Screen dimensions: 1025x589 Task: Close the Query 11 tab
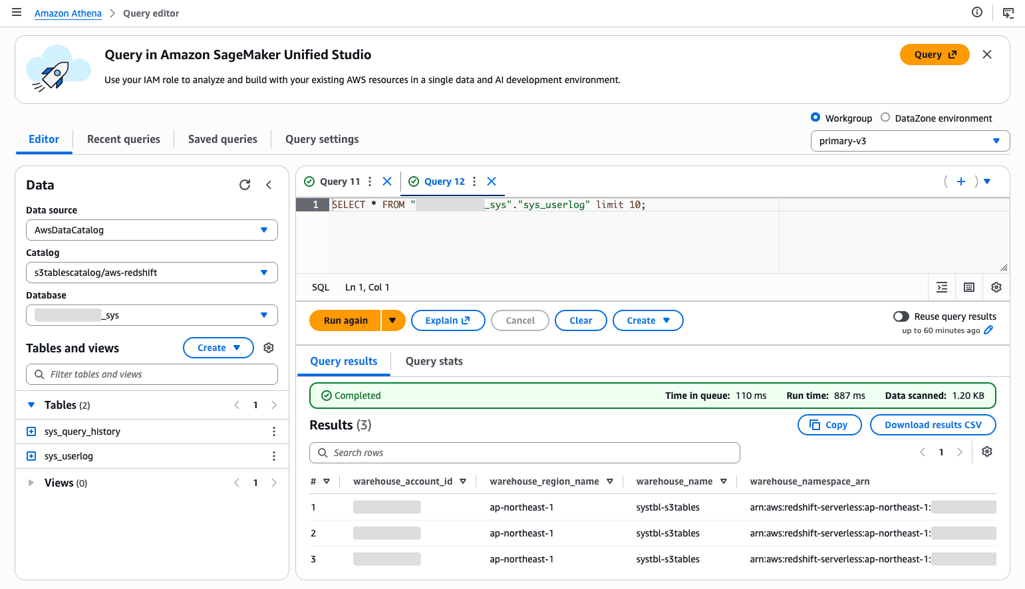[x=387, y=181]
